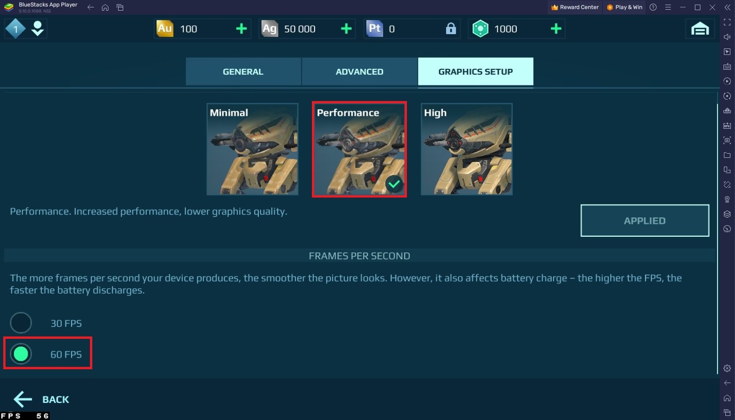This screenshot has width=735, height=420.
Task: Click the green plus next to Au gold
Action: pos(241,29)
